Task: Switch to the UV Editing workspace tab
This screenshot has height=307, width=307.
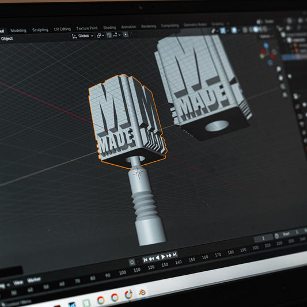Action: pyautogui.click(x=62, y=29)
